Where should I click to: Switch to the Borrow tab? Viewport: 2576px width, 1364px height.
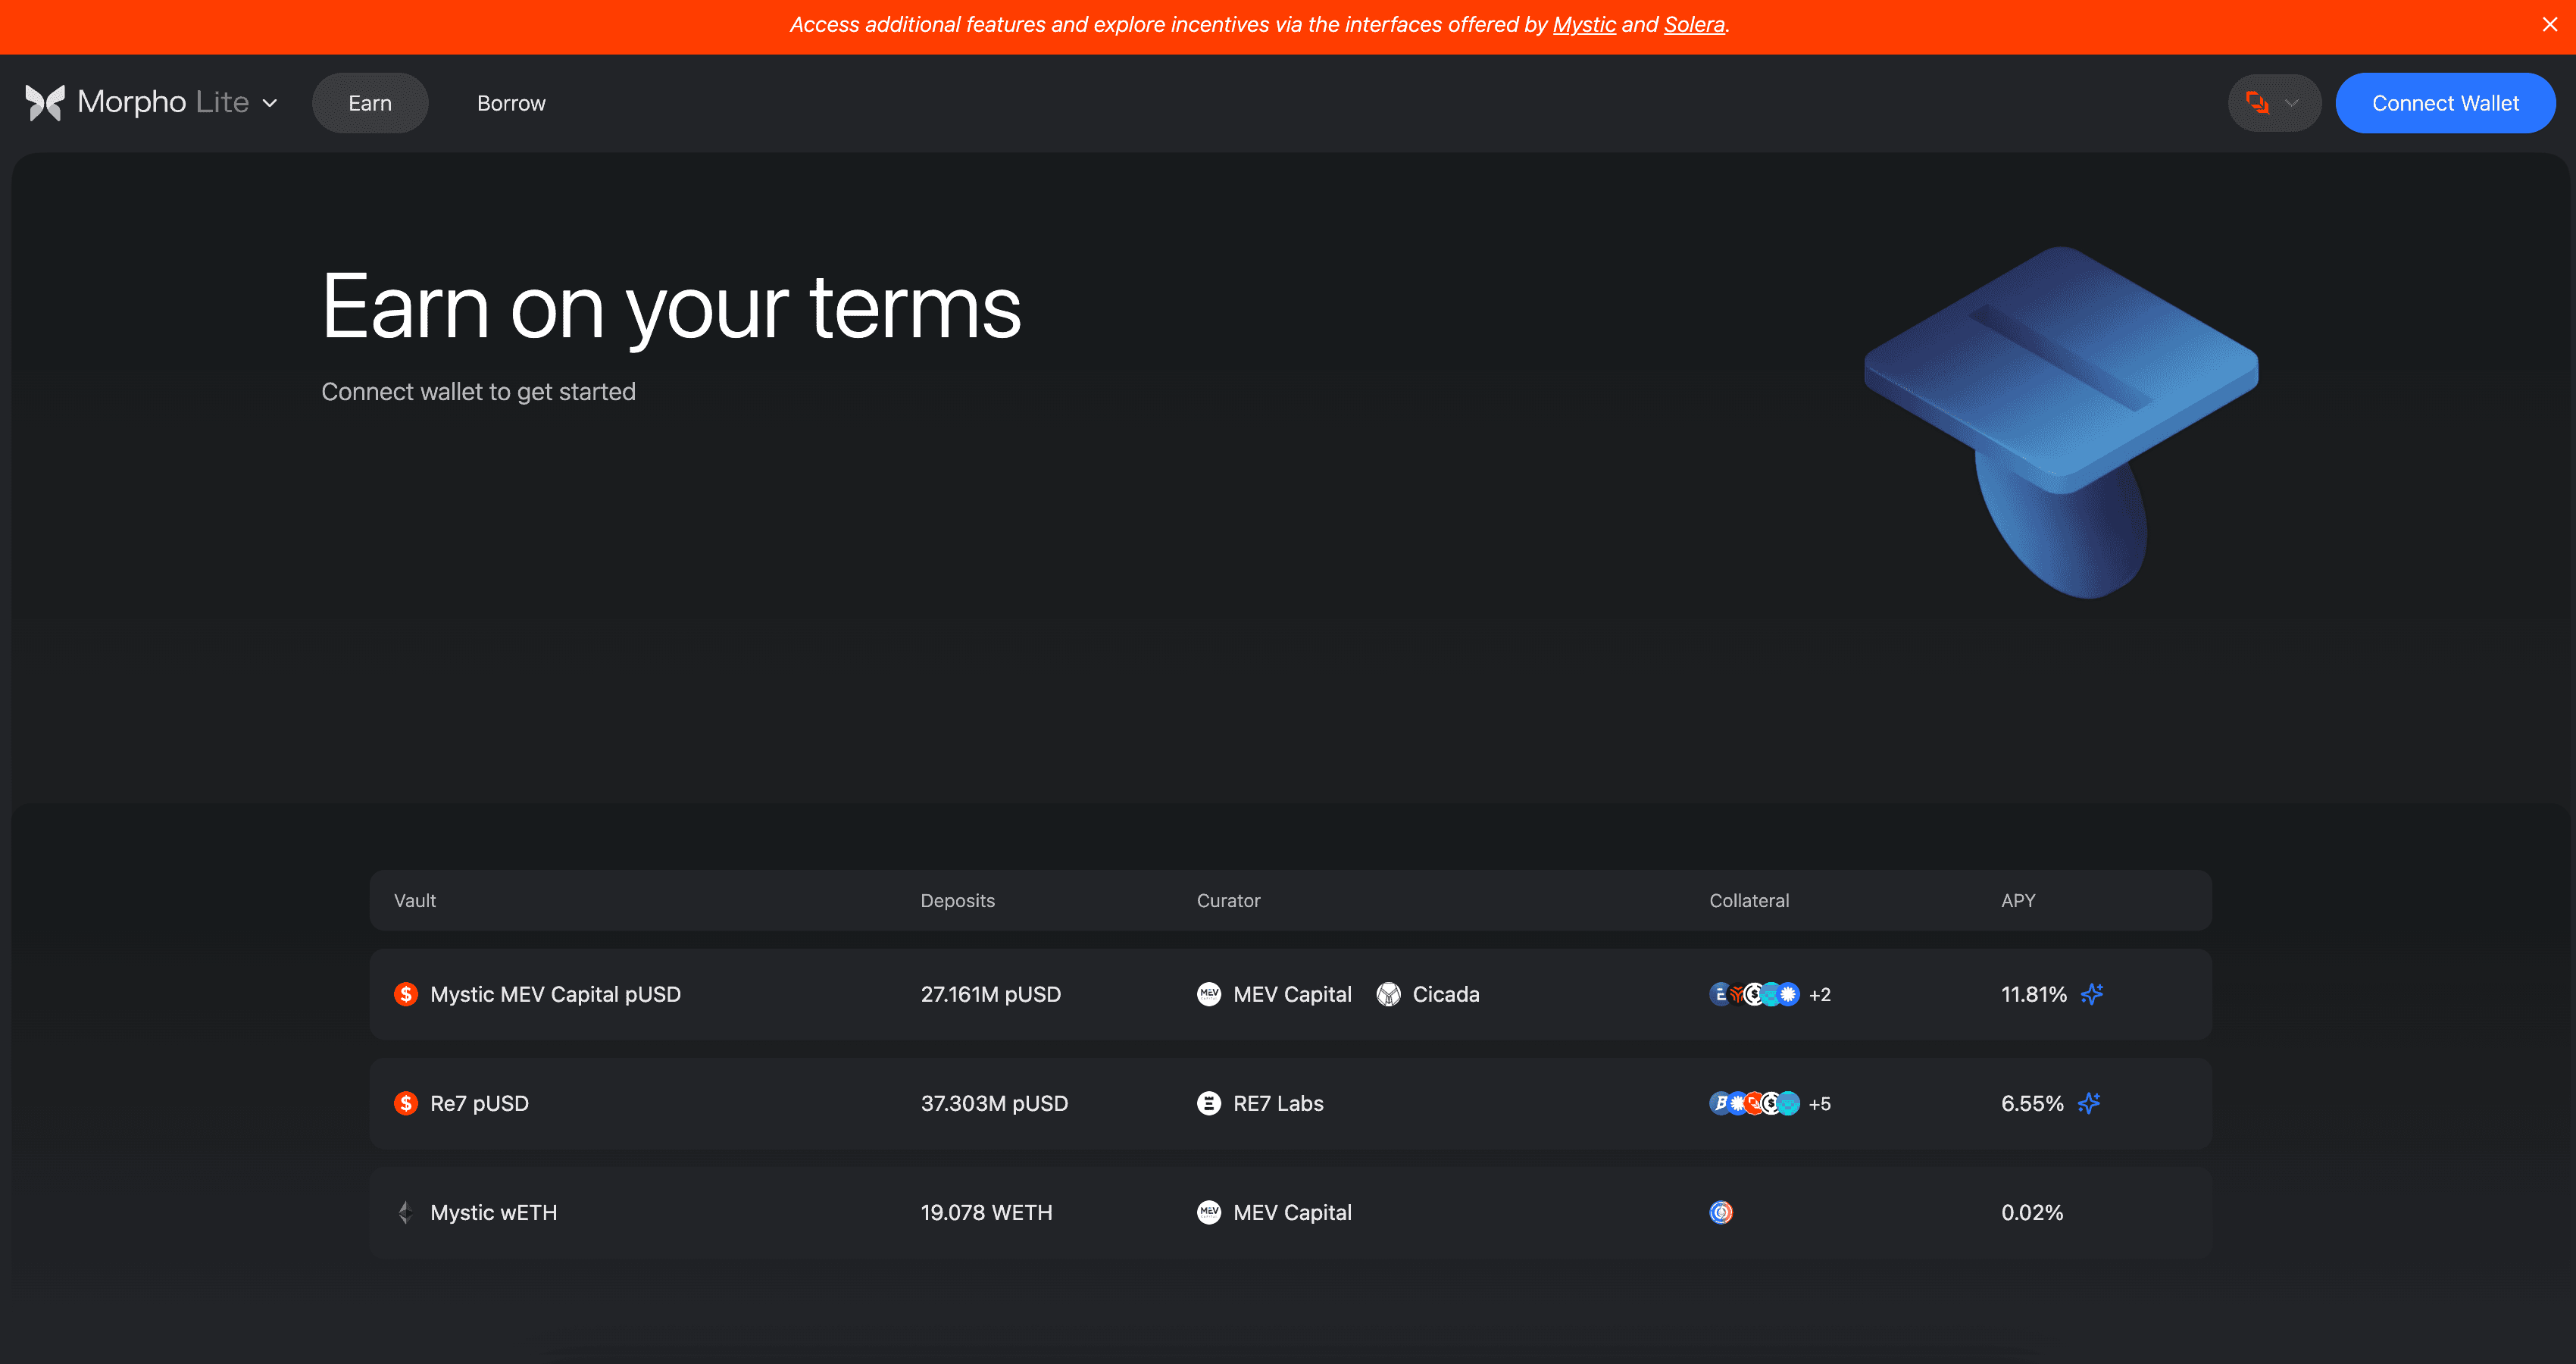[511, 103]
